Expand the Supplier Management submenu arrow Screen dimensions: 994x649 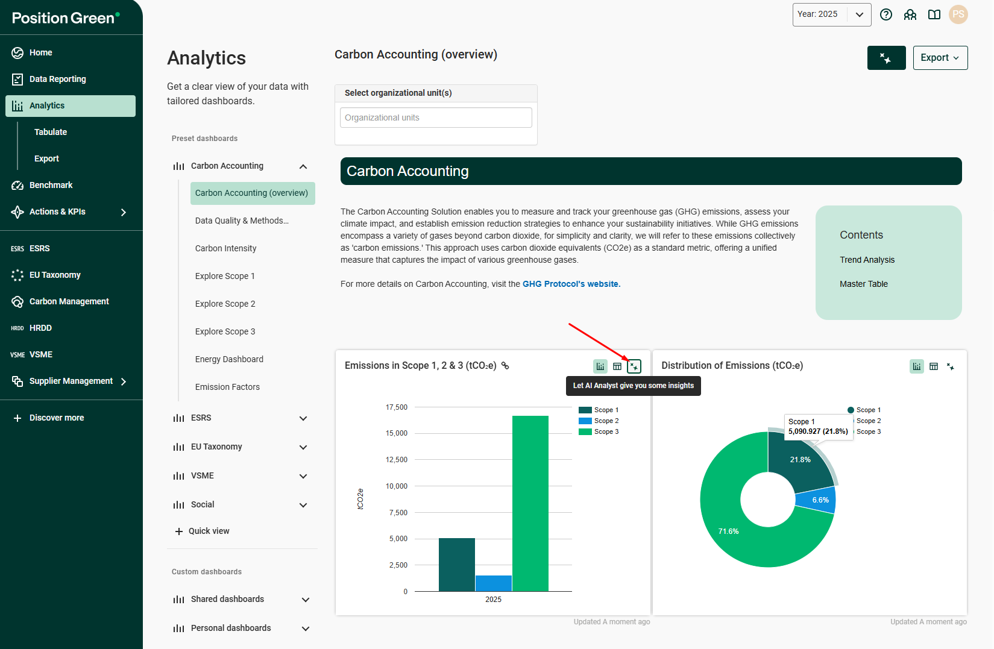click(x=124, y=381)
